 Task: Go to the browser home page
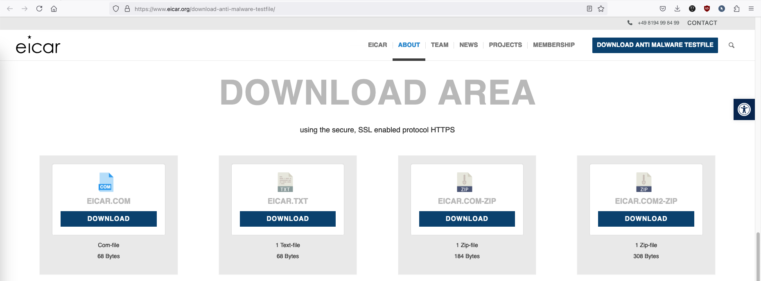[x=54, y=9]
